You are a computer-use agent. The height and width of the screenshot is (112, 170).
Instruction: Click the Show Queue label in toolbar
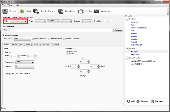click(x=70, y=11)
